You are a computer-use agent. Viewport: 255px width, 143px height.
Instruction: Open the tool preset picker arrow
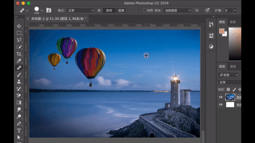tap(27, 11)
